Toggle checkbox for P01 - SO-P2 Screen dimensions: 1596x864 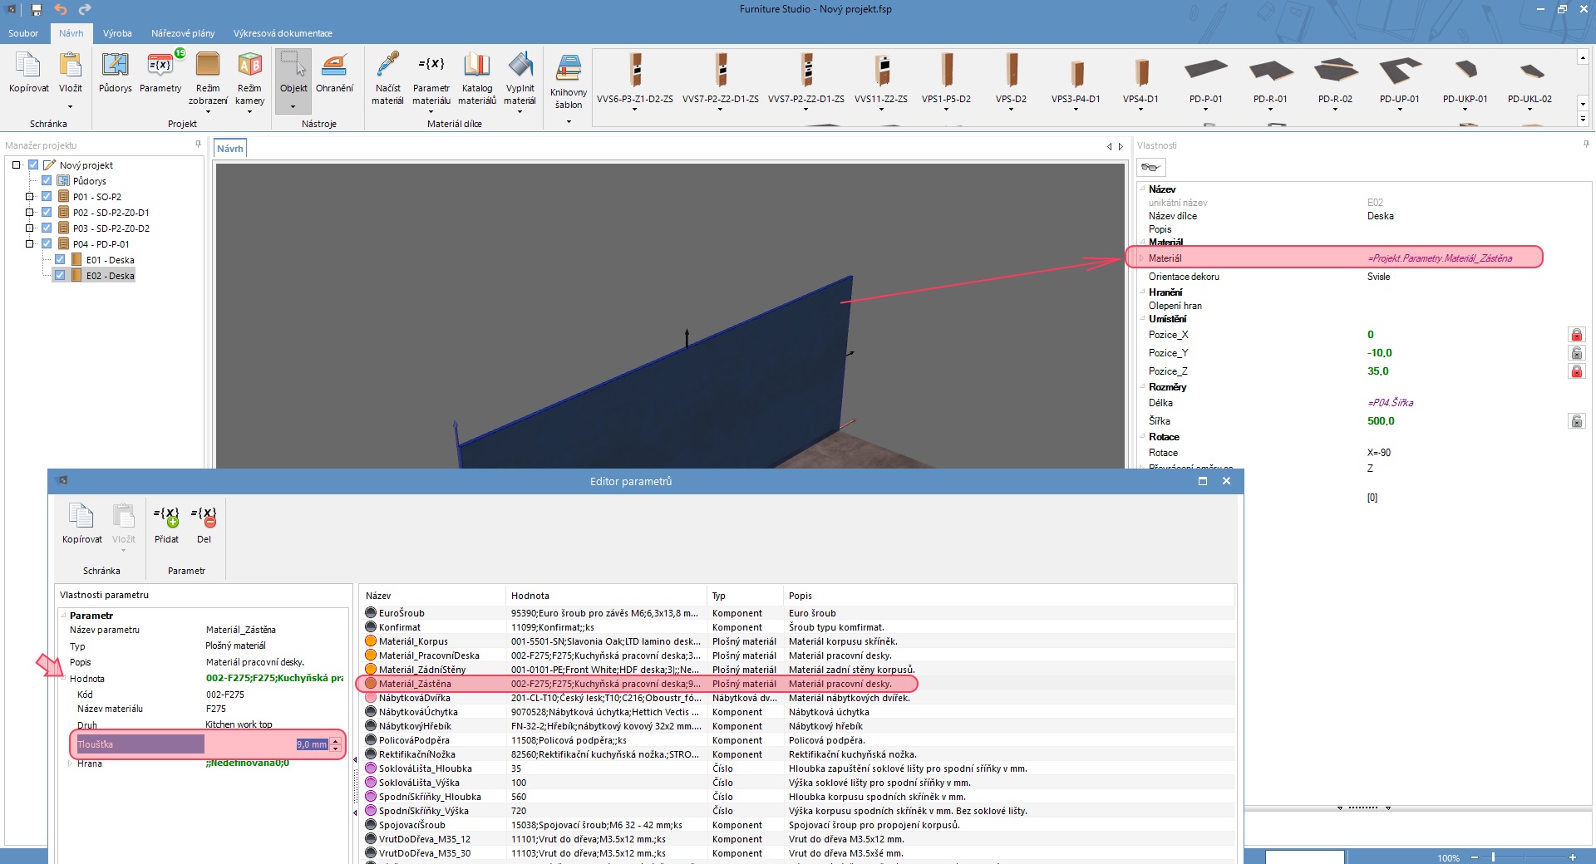47,197
